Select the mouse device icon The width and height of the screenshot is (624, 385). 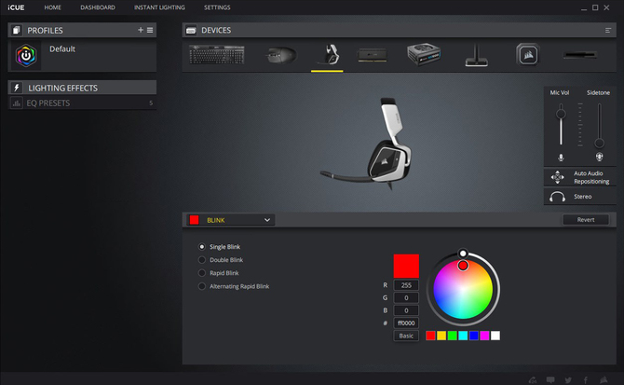click(281, 55)
